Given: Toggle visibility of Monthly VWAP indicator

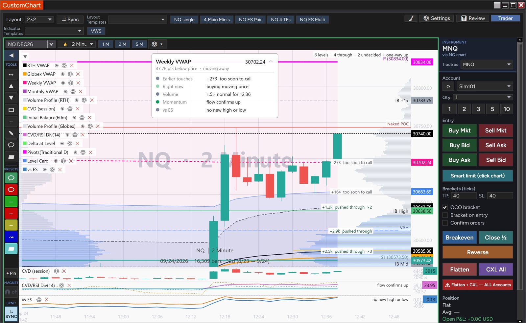Looking at the screenshot, I should pos(65,92).
